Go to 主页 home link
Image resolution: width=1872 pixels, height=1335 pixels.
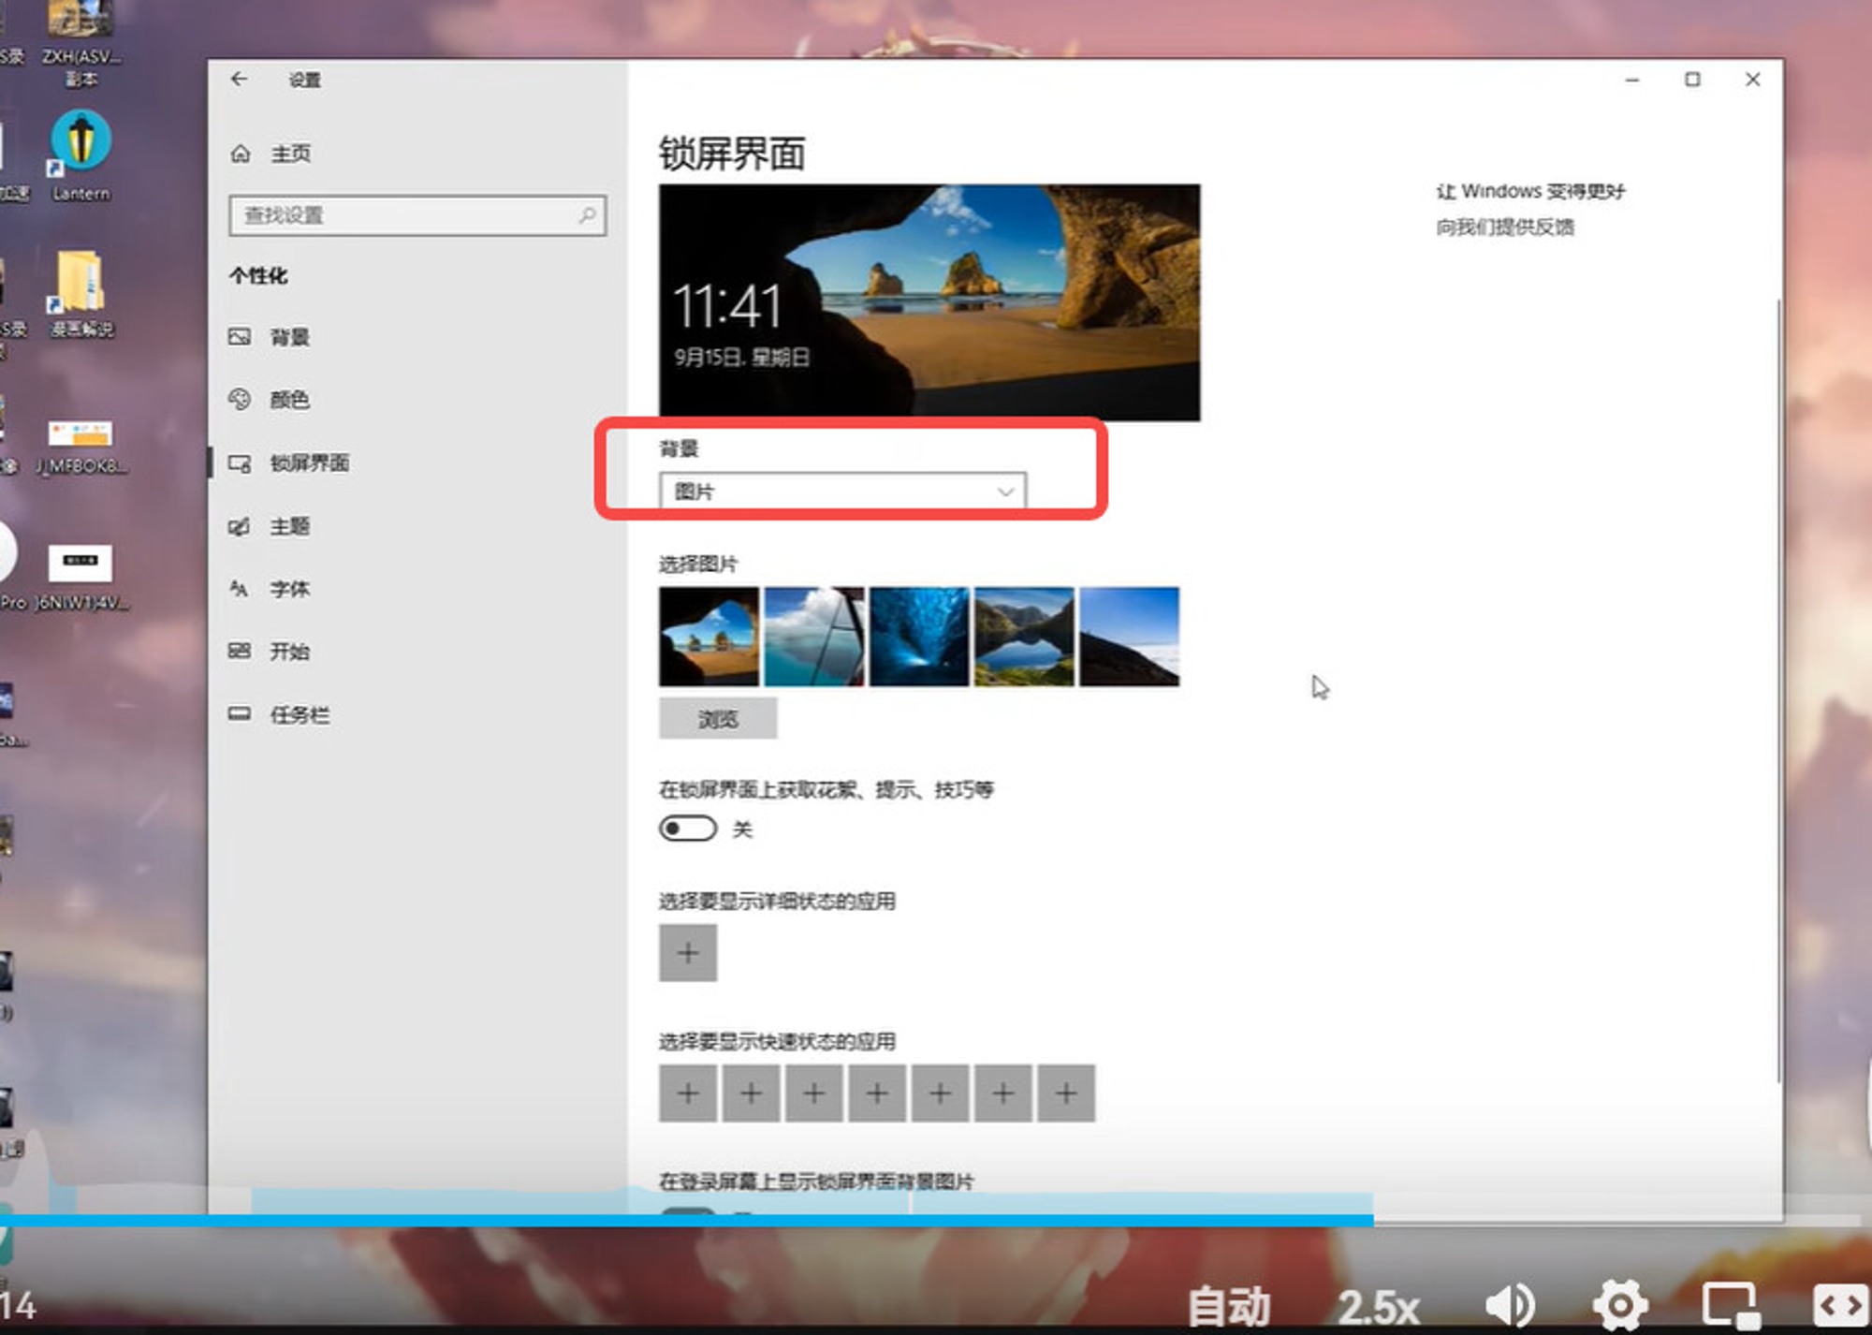291,154
